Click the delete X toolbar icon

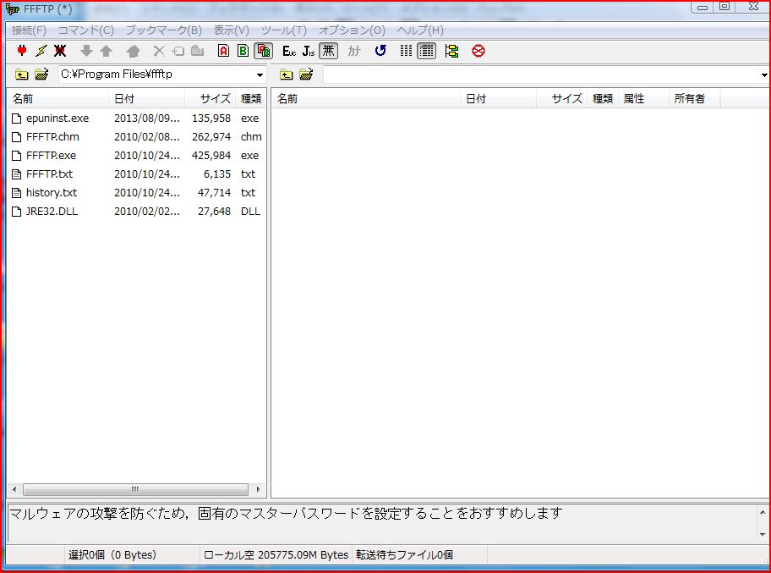click(x=159, y=51)
